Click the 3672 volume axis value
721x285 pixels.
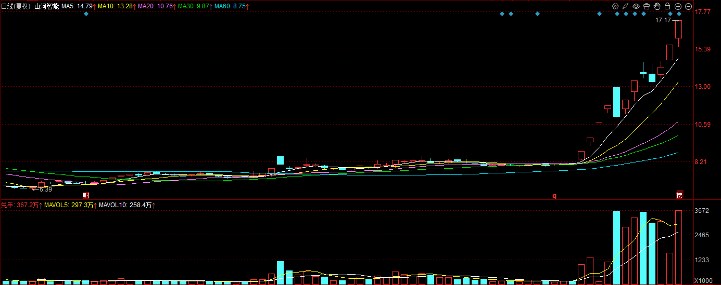pos(702,211)
